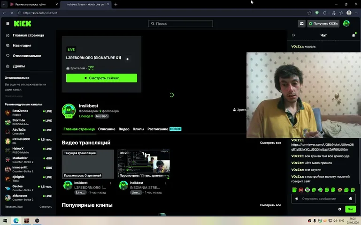Open options menu for INSOMNIA STRE video
The width and height of the screenshot is (361, 225).
[166, 183]
